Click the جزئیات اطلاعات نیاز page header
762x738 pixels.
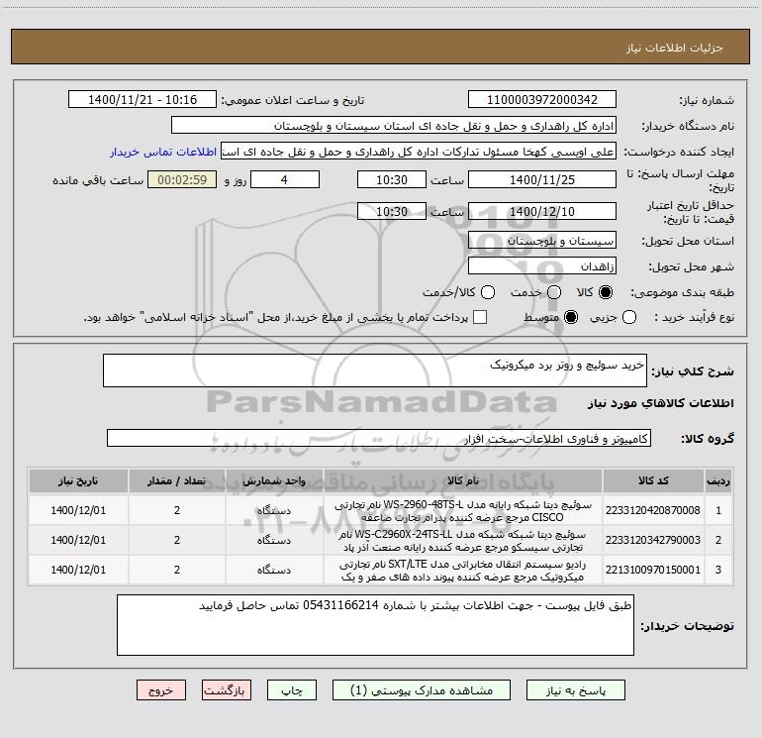pyautogui.click(x=675, y=48)
